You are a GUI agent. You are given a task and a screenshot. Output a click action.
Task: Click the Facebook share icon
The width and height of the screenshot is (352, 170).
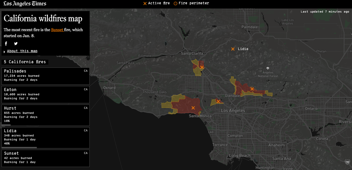[6, 44]
